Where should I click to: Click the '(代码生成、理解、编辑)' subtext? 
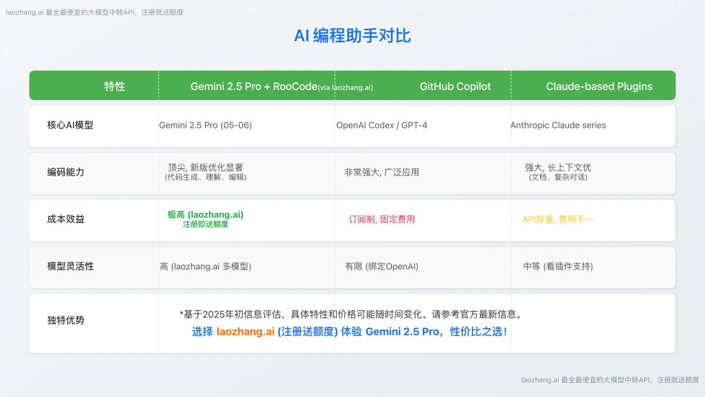point(206,177)
